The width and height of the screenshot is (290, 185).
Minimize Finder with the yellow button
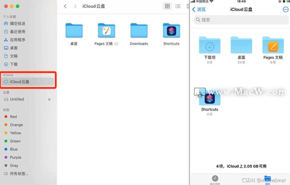click(x=12, y=6)
